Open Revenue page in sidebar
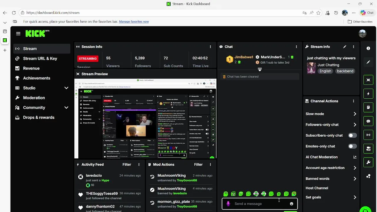 point(42,68)
